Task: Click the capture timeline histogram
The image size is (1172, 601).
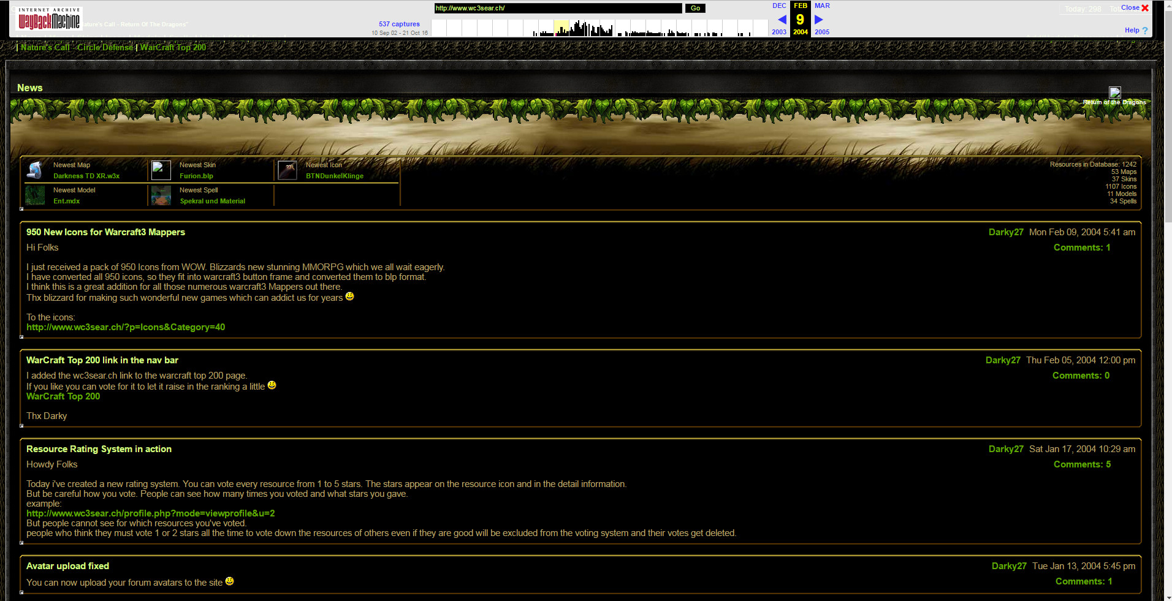Action: (599, 28)
